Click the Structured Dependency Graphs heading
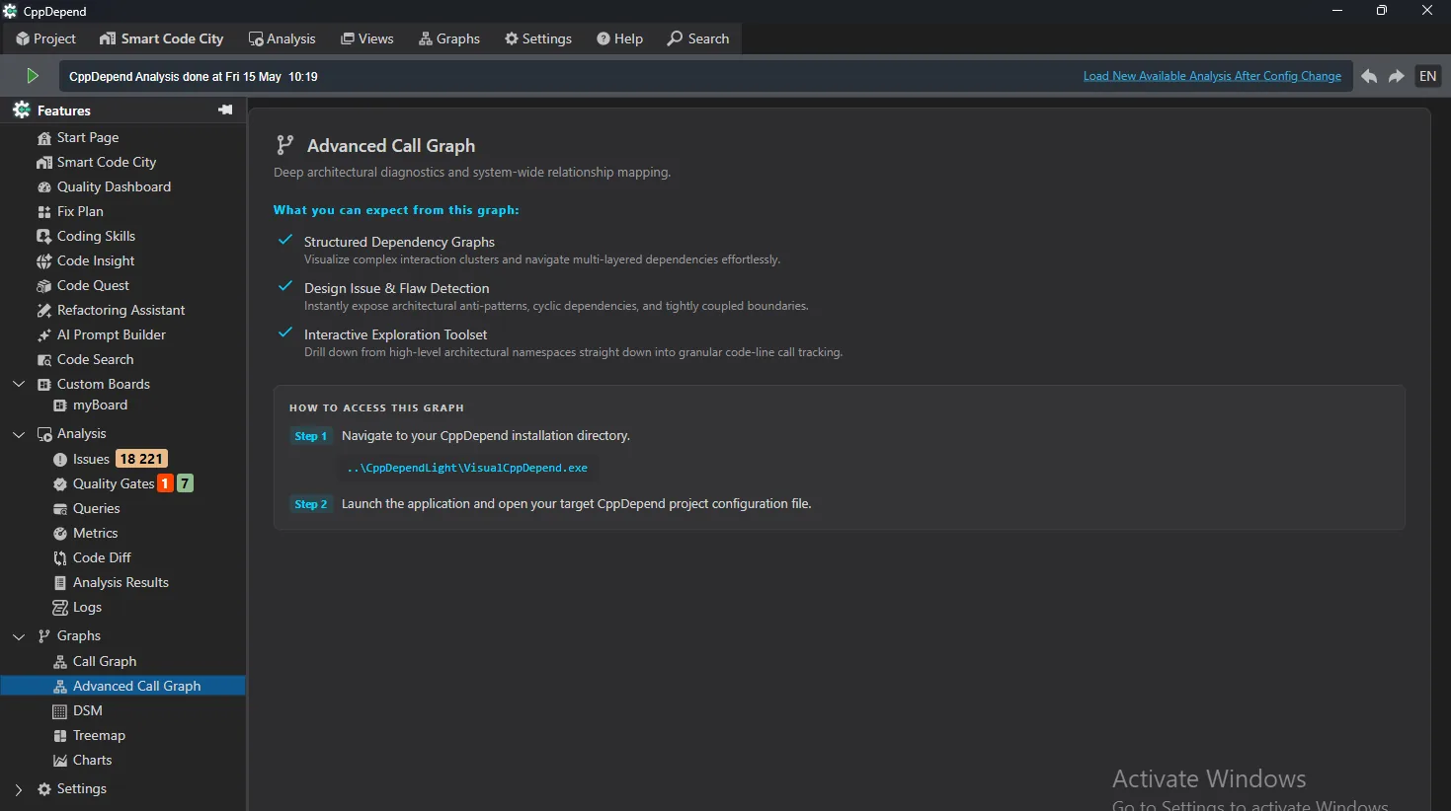1451x811 pixels. point(399,242)
